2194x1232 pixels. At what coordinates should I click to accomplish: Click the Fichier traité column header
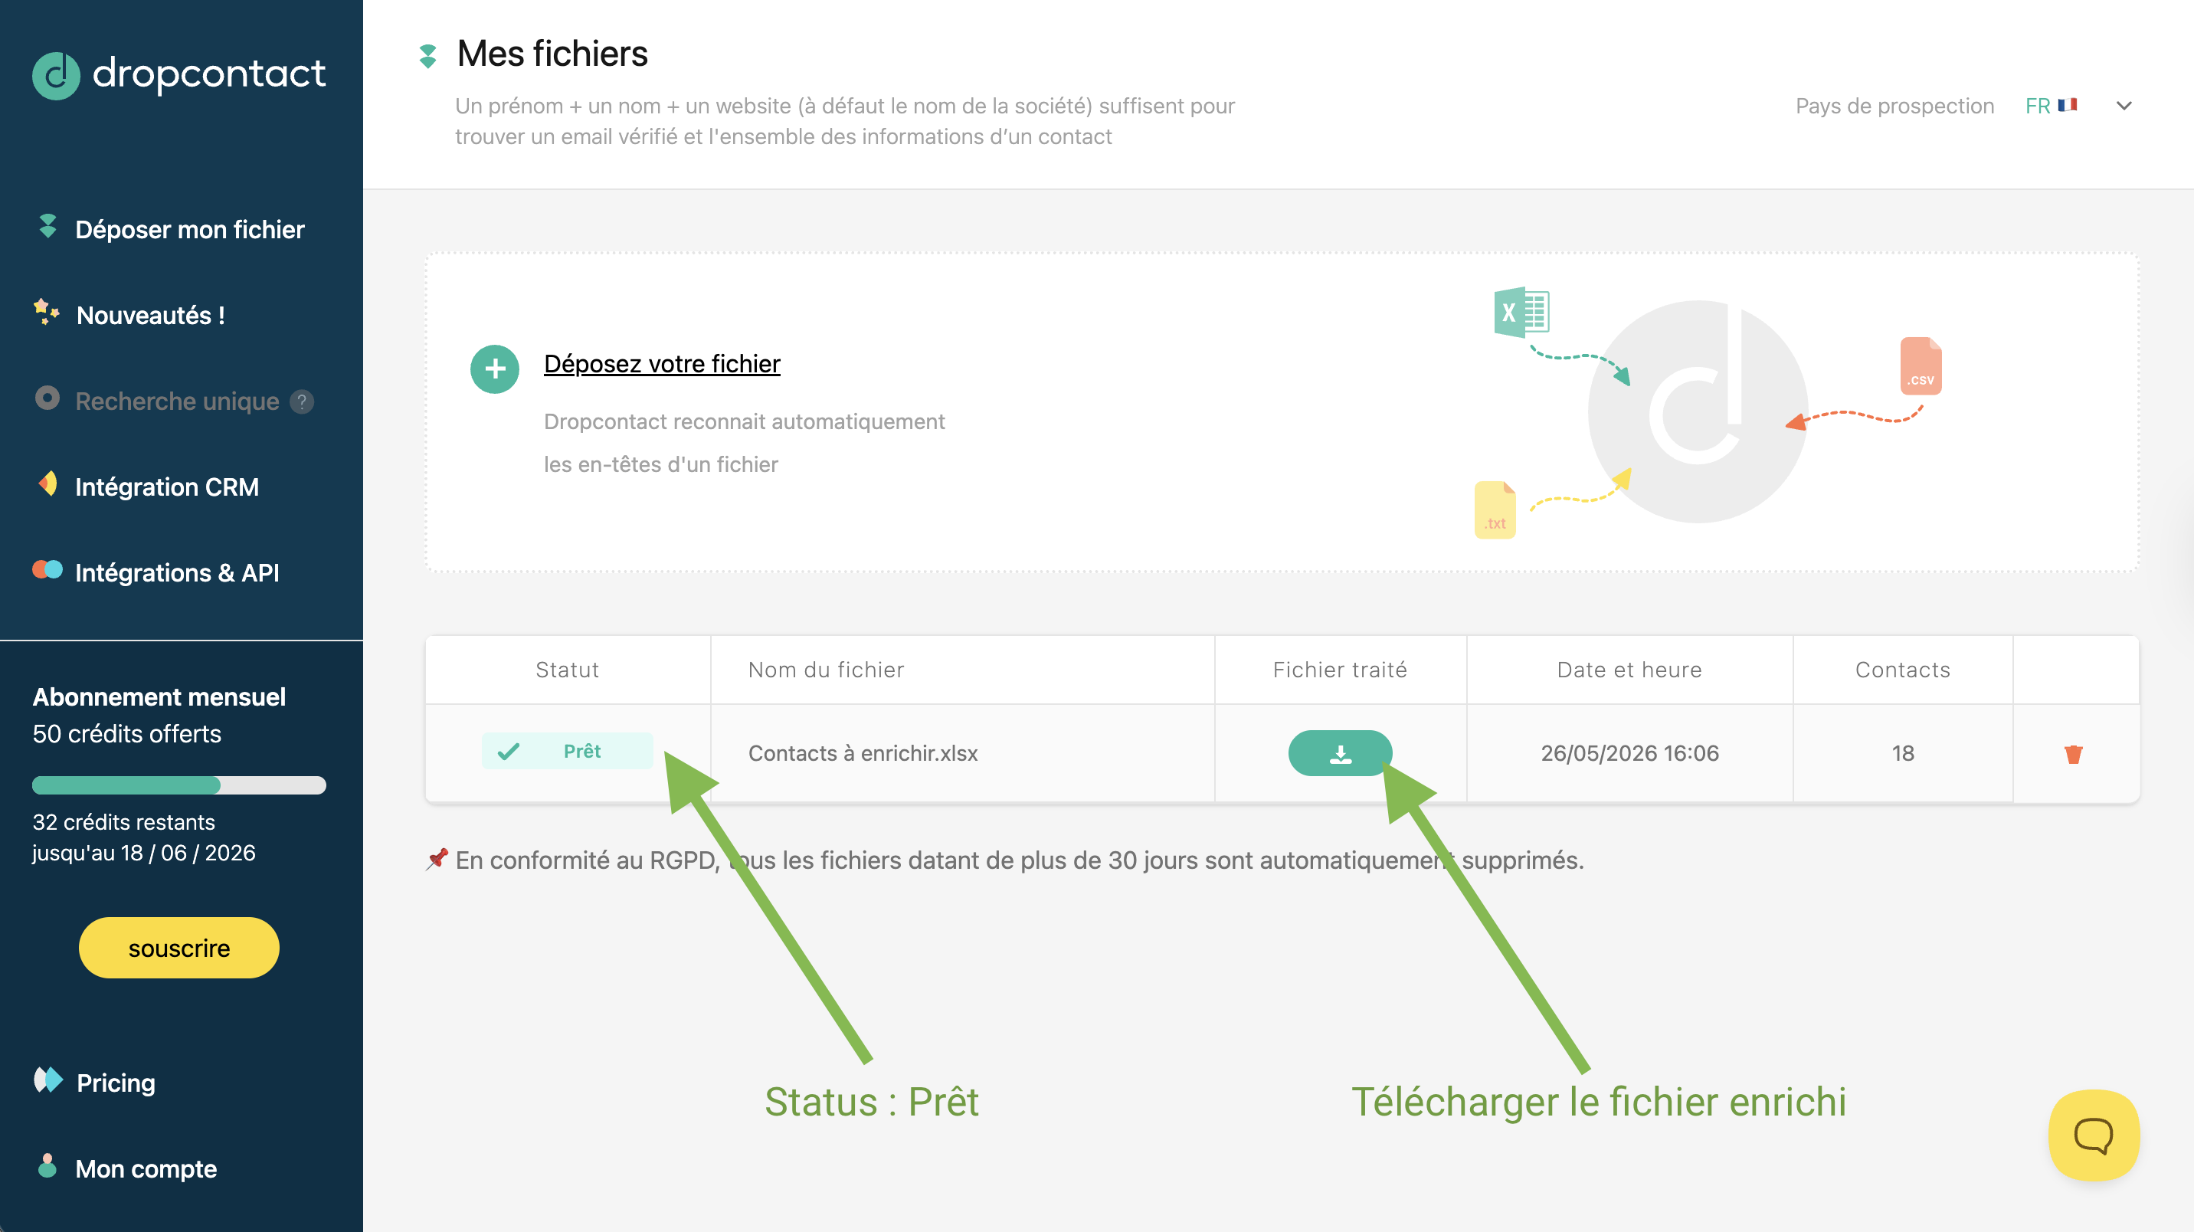(1340, 670)
